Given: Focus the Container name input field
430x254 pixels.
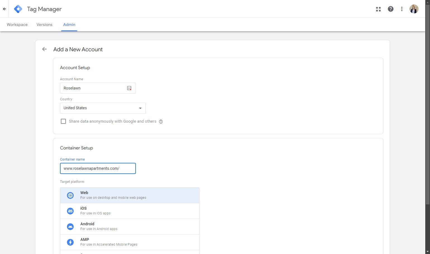Looking at the screenshot, I should 98,168.
